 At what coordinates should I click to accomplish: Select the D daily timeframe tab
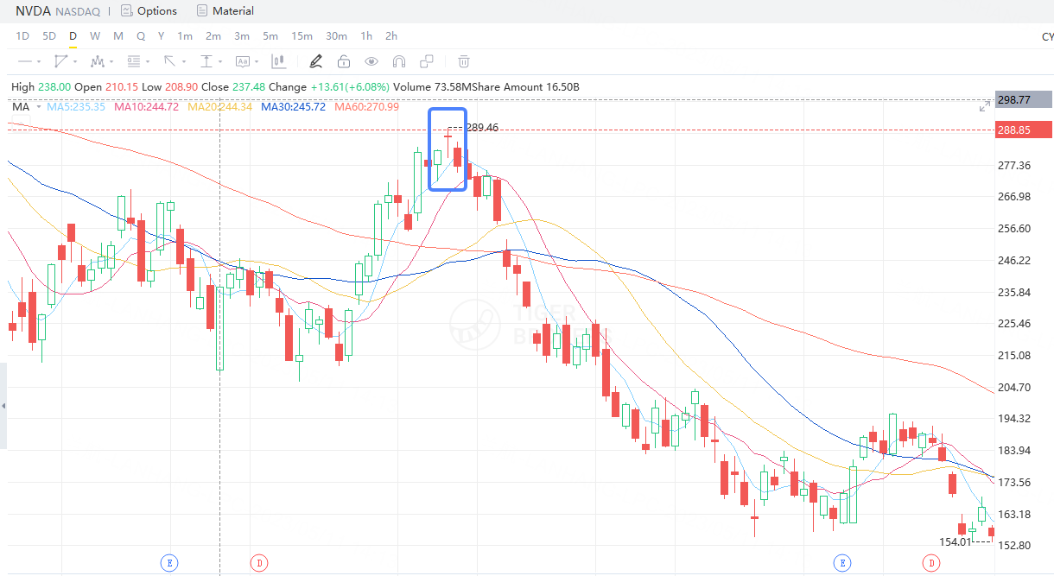click(x=73, y=36)
